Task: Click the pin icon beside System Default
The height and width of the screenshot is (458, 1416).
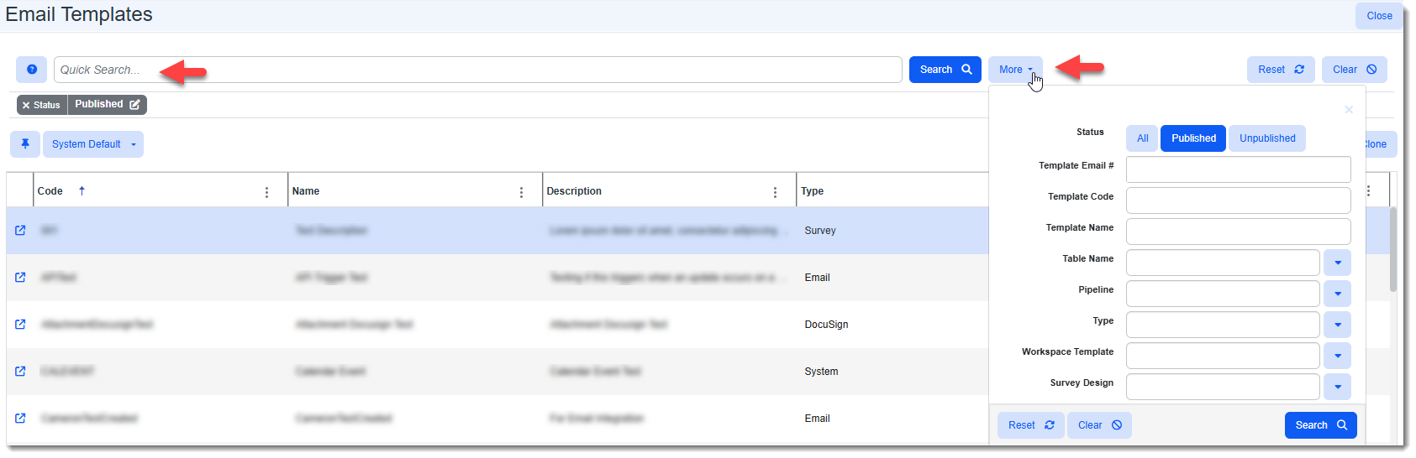Action: coord(25,144)
